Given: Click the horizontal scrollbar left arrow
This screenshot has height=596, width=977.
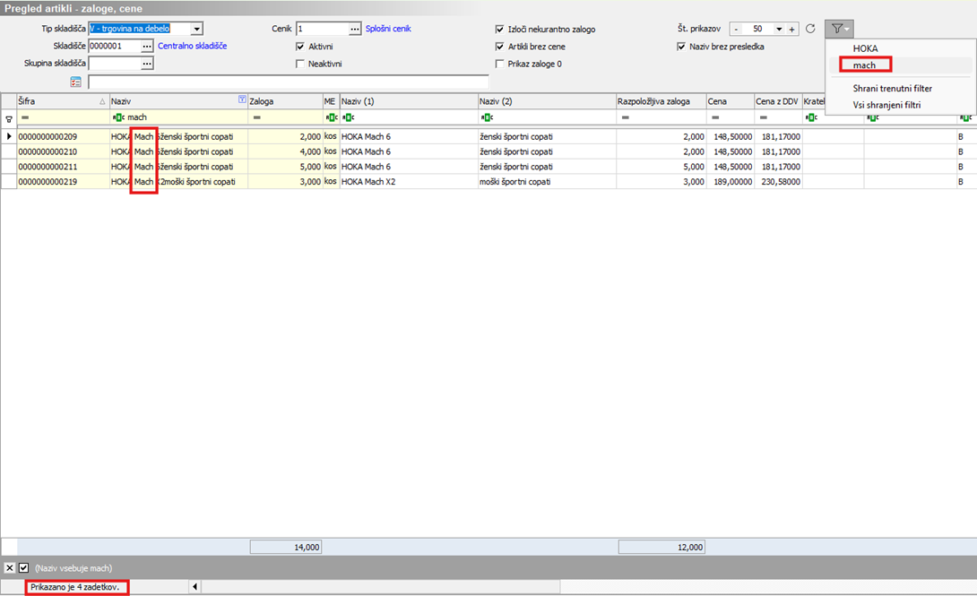Looking at the screenshot, I should click(195, 587).
